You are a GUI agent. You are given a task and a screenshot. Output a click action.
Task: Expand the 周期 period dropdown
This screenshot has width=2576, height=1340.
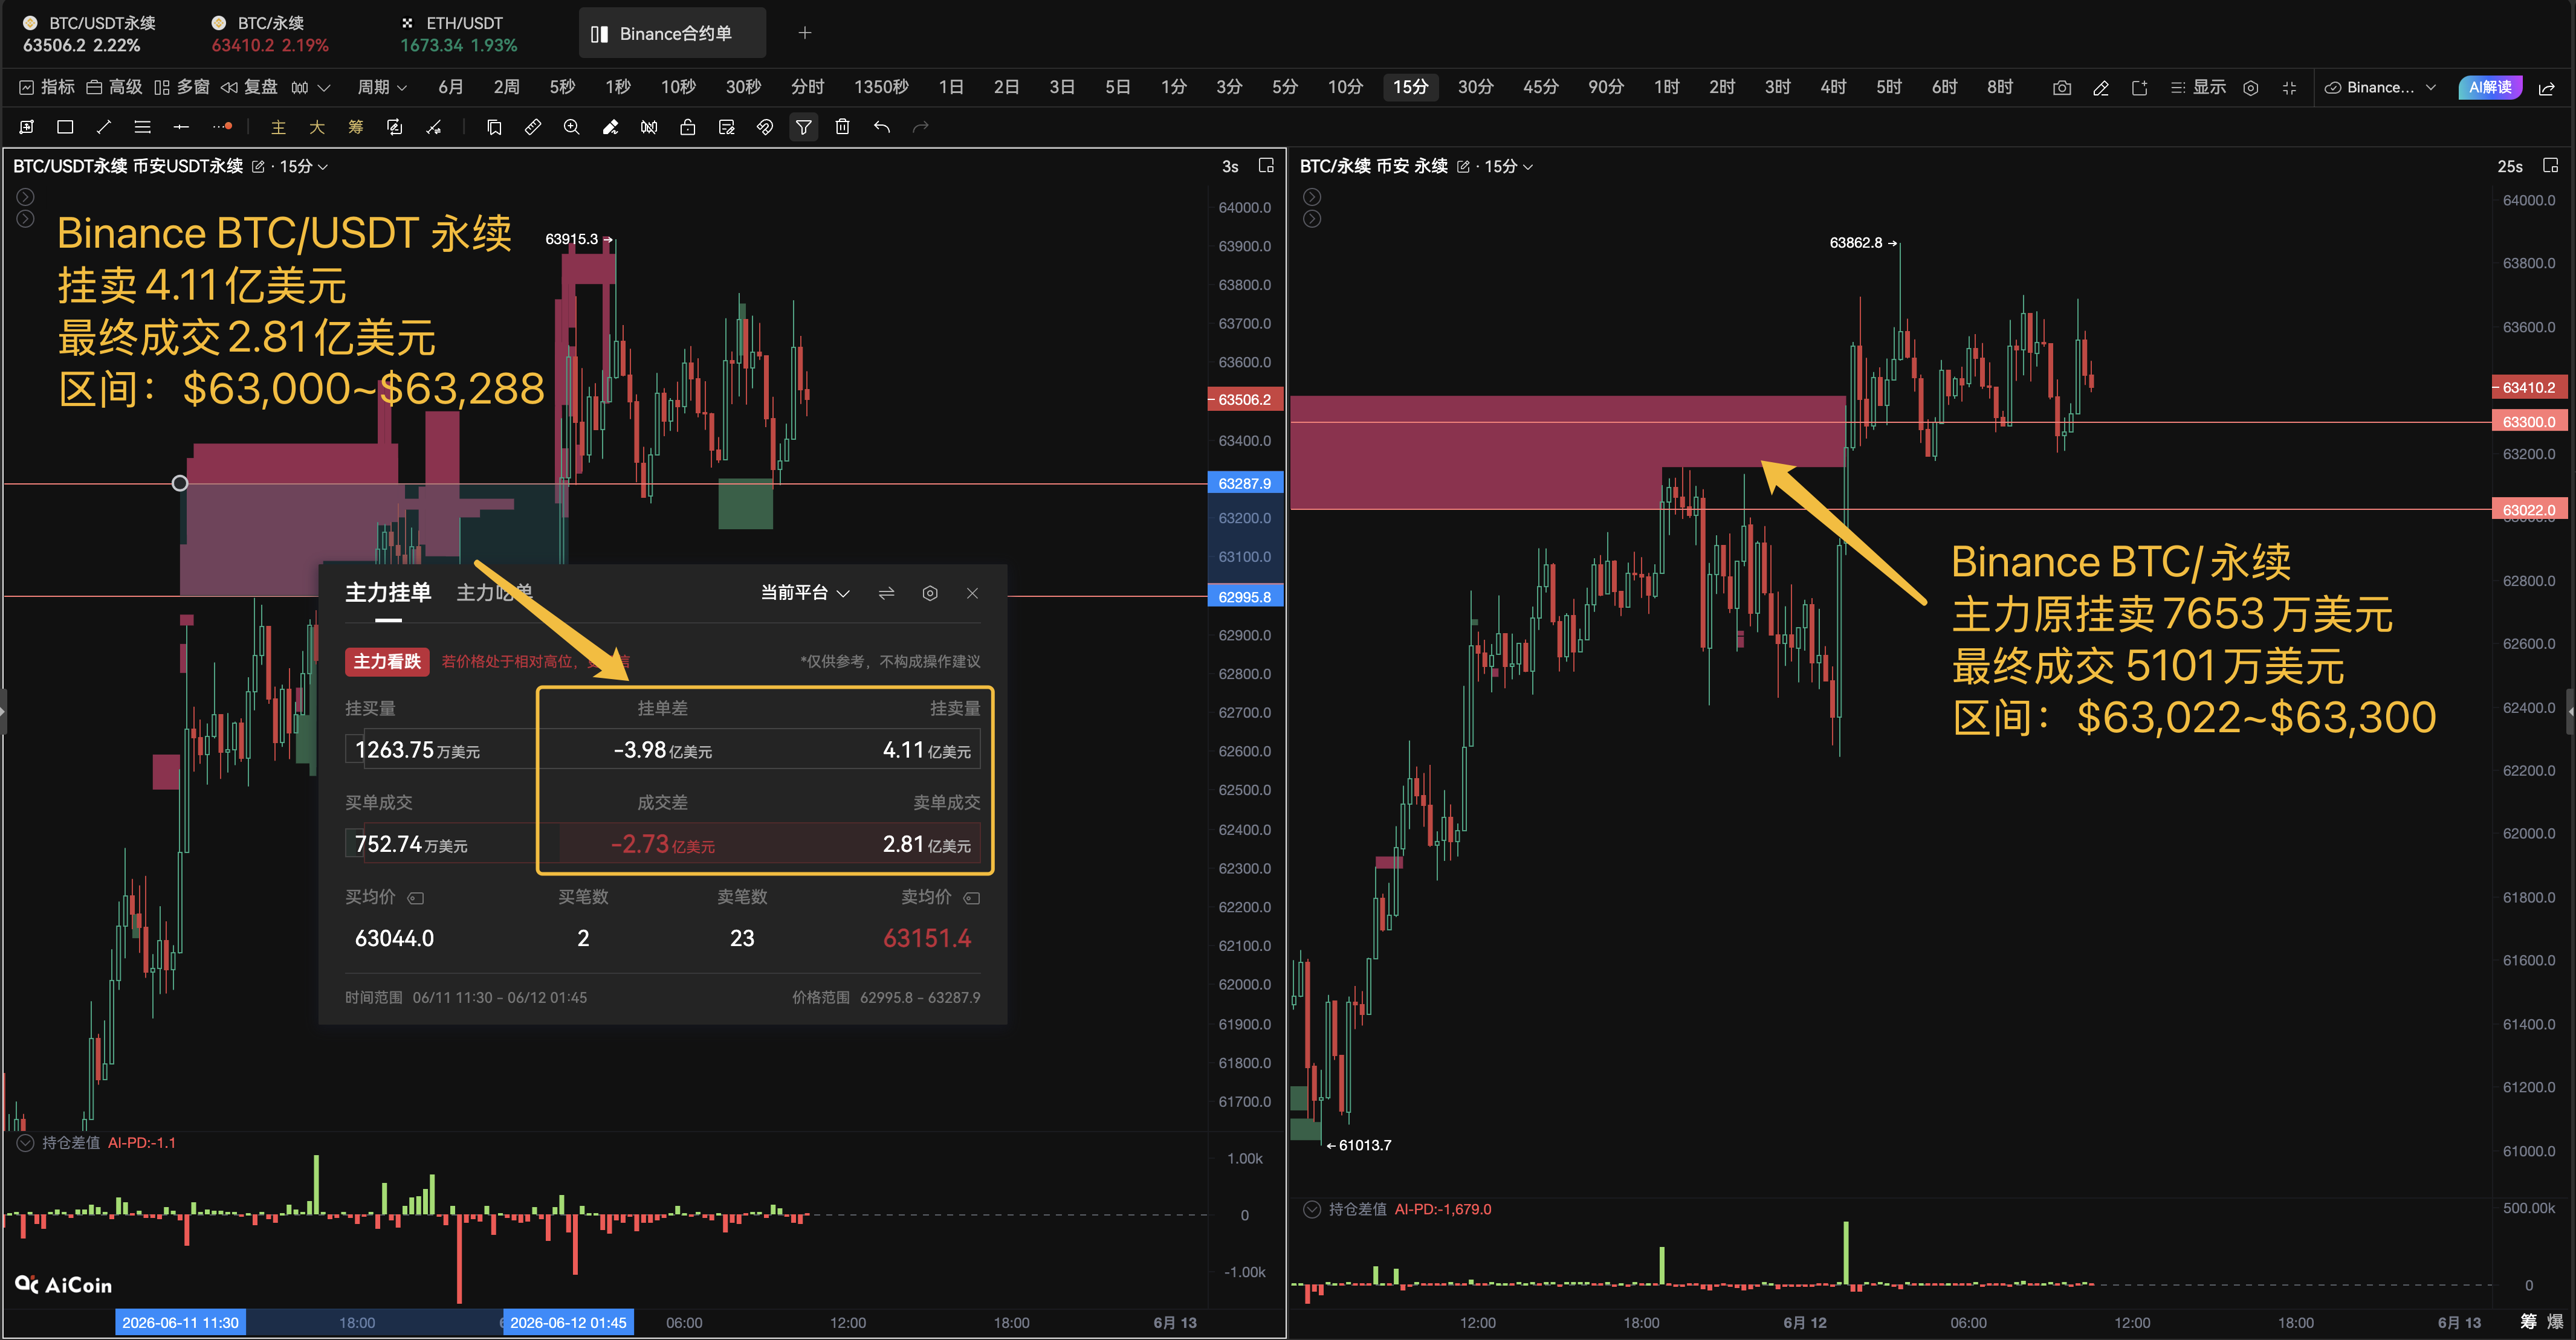coord(382,88)
